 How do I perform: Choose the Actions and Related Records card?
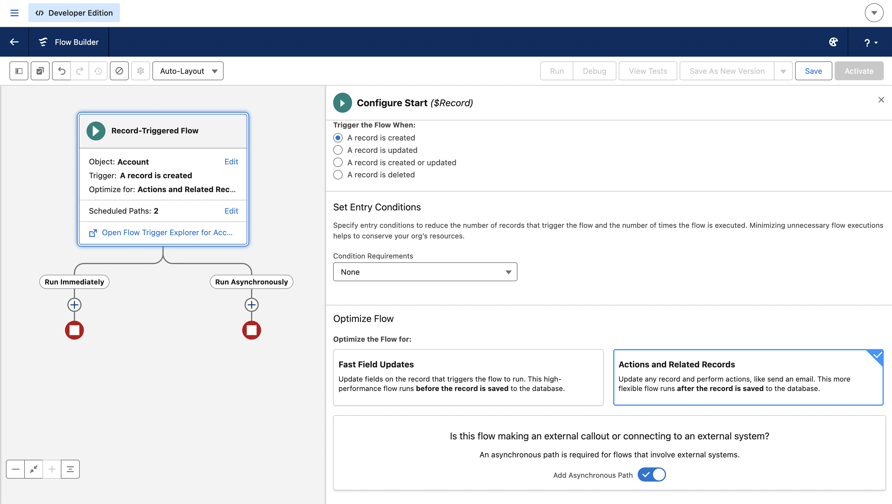(x=748, y=377)
